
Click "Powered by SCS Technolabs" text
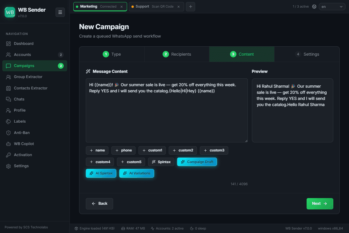pyautogui.click(x=26, y=227)
